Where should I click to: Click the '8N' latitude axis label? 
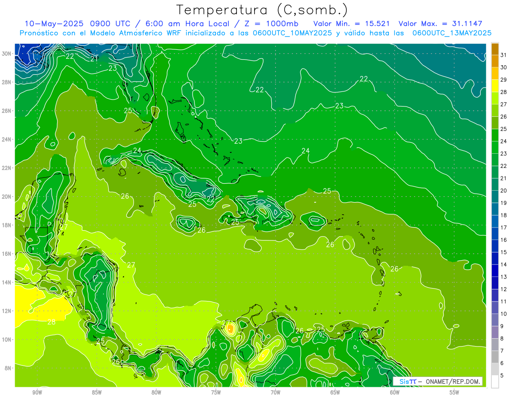[8, 368]
